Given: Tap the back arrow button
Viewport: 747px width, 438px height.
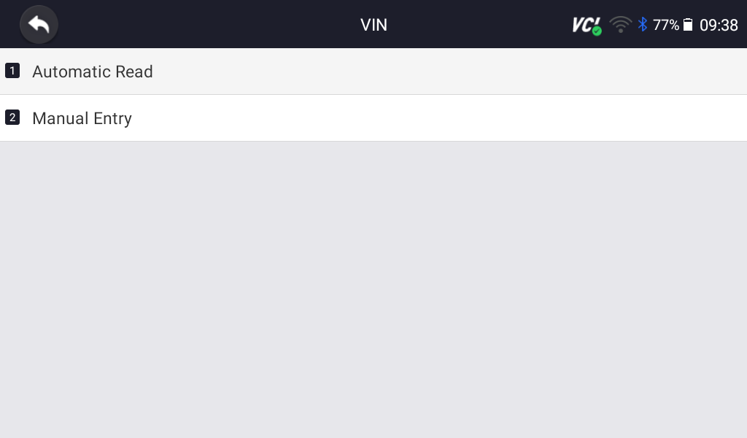Looking at the screenshot, I should 39,24.
